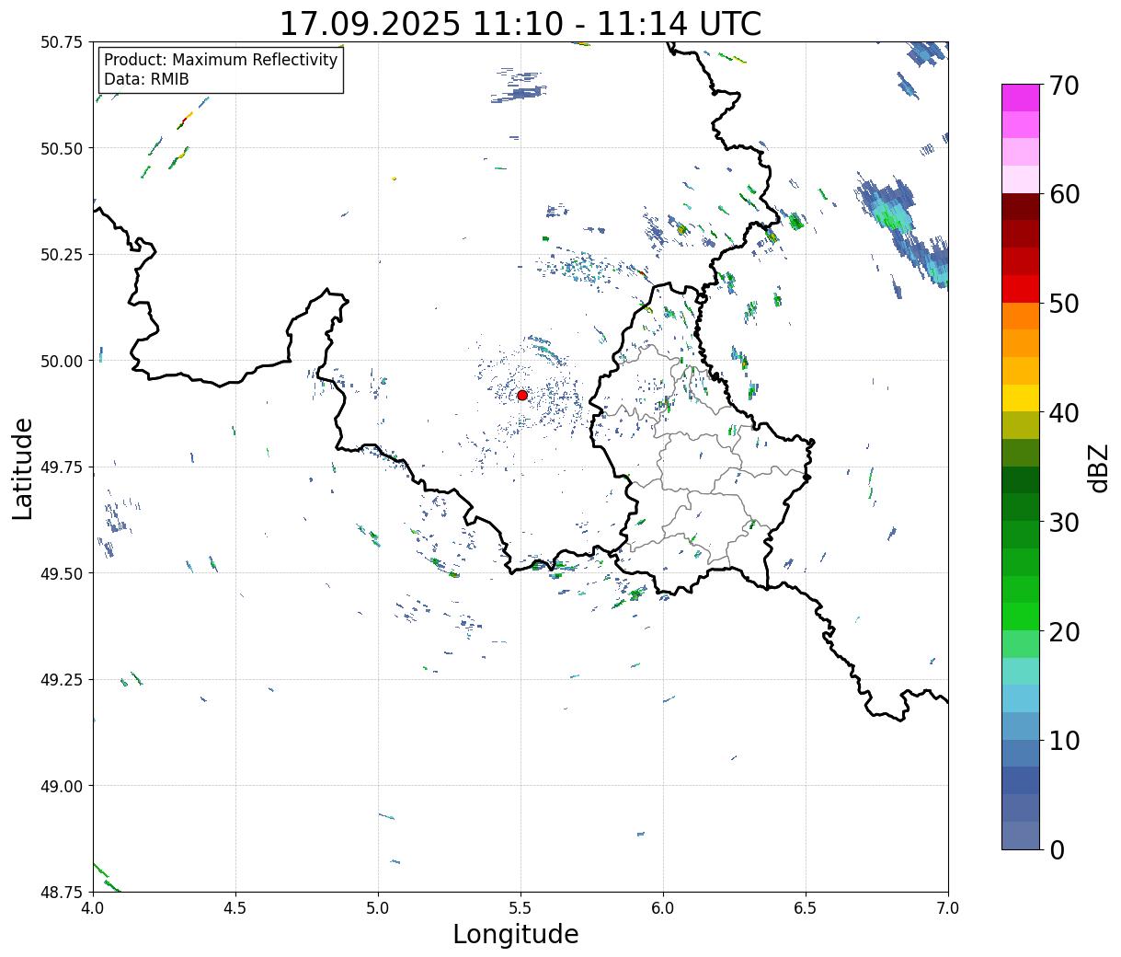Click the 'Latitude' axis label
Image resolution: width=1121 pixels, height=957 pixels.
[x=23, y=468]
